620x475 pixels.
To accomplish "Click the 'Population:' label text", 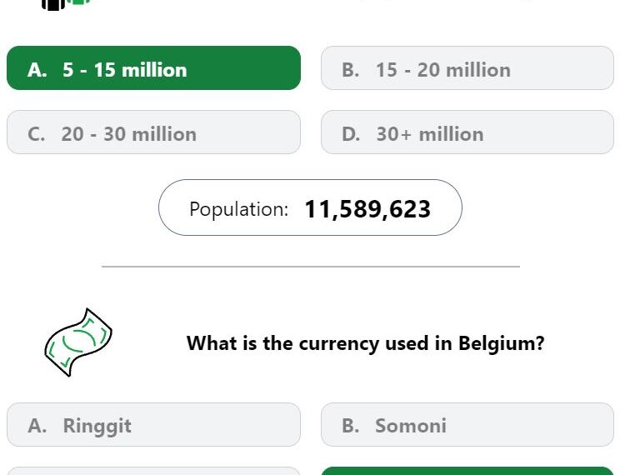I will point(239,209).
